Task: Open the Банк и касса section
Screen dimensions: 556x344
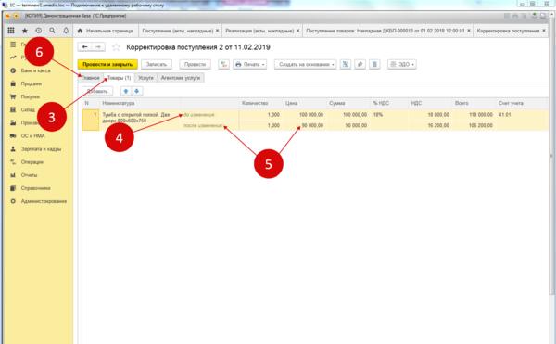Action: tap(35, 70)
